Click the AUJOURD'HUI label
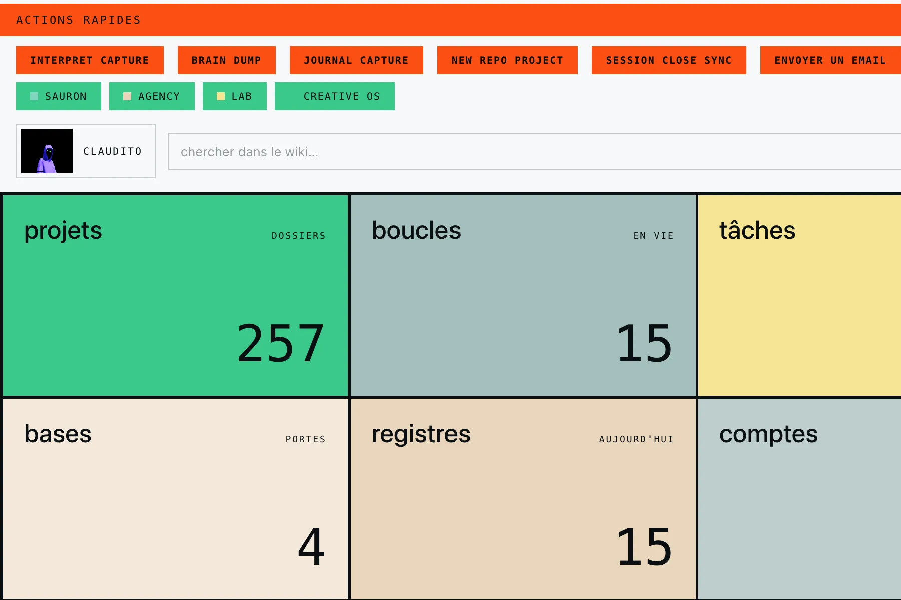This screenshot has width=901, height=600. pos(636,439)
